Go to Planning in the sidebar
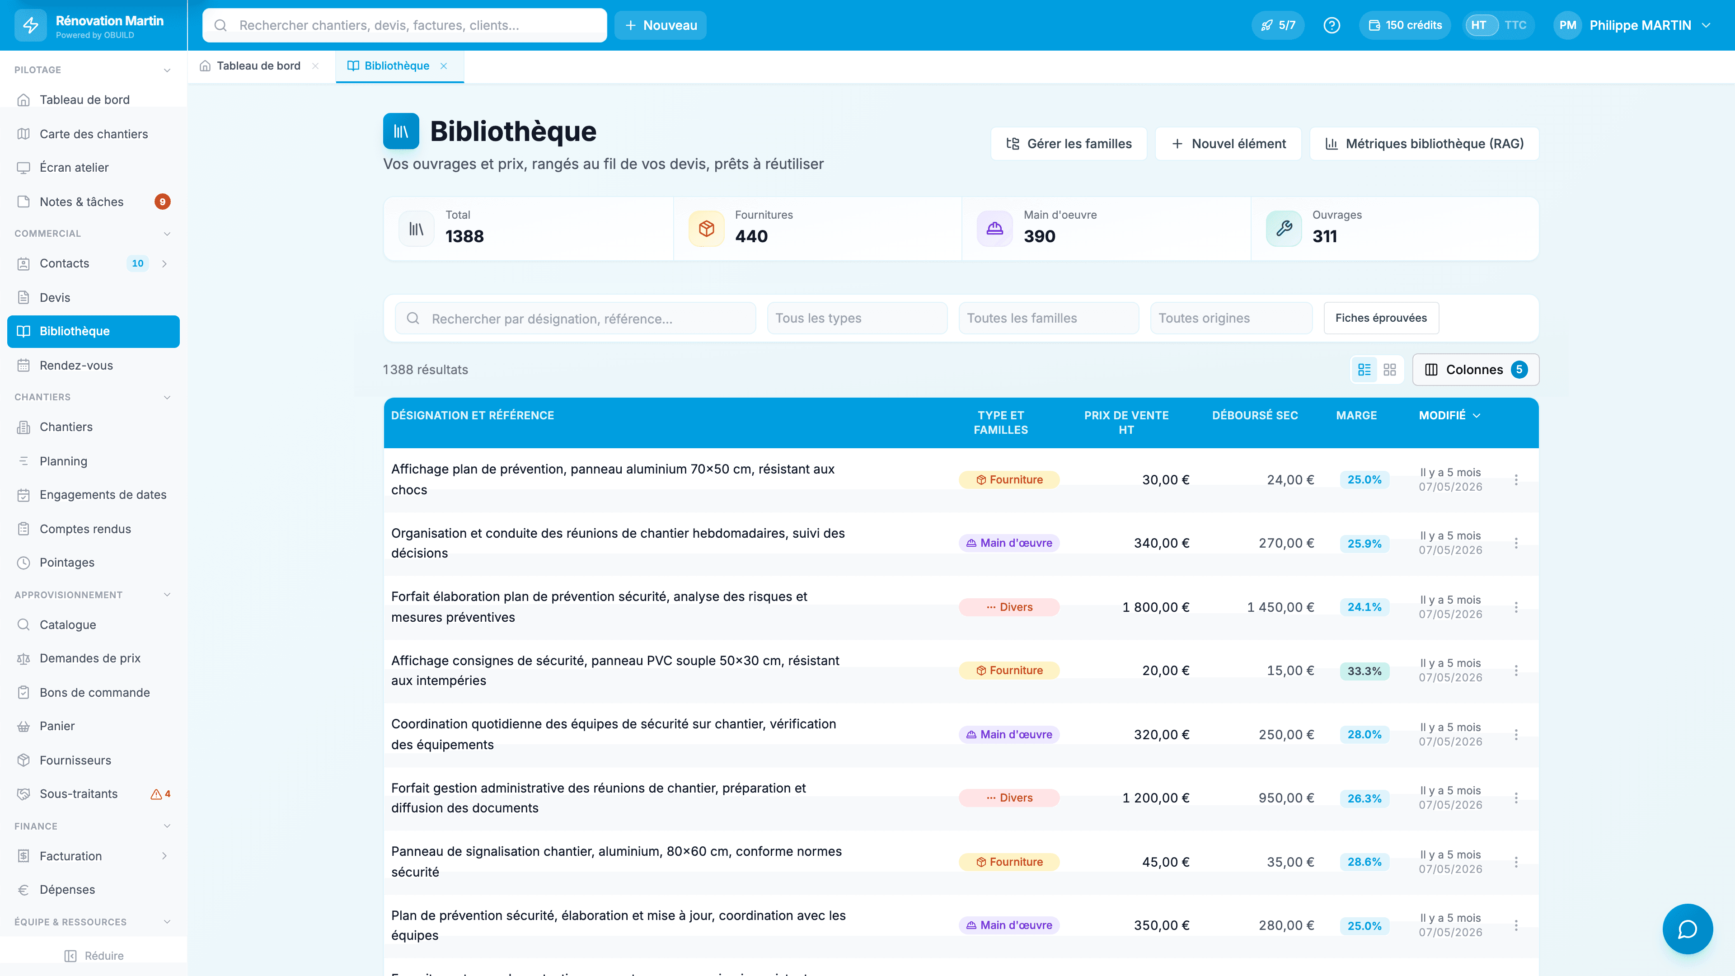The height and width of the screenshot is (976, 1735). (x=93, y=461)
